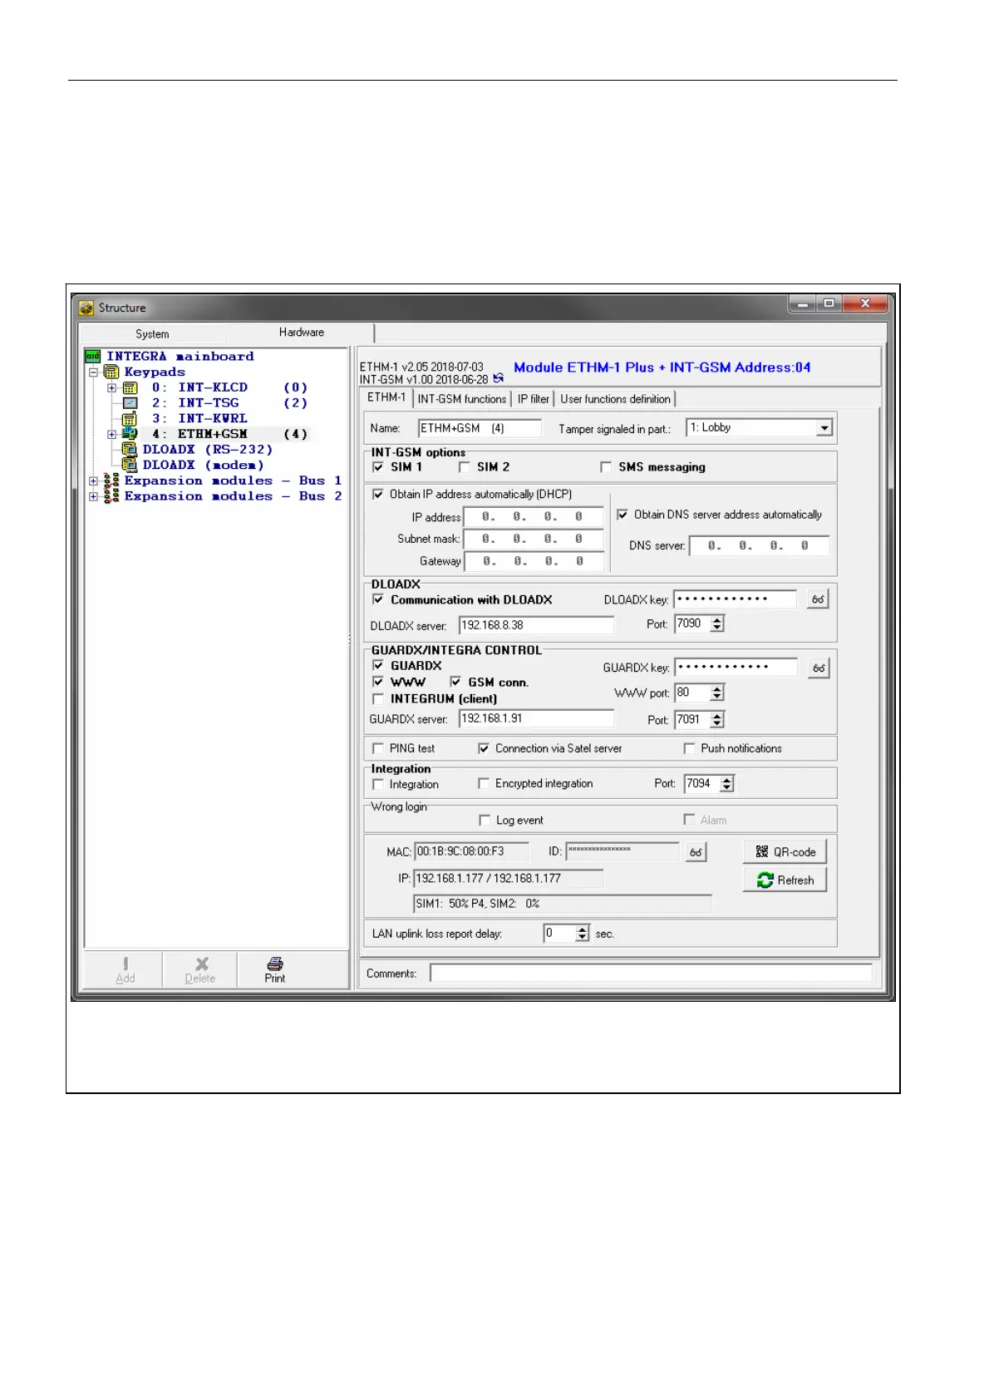989x1400 pixels.
Task: Uncheck the SIM 1 checkbox
Action: (378, 467)
